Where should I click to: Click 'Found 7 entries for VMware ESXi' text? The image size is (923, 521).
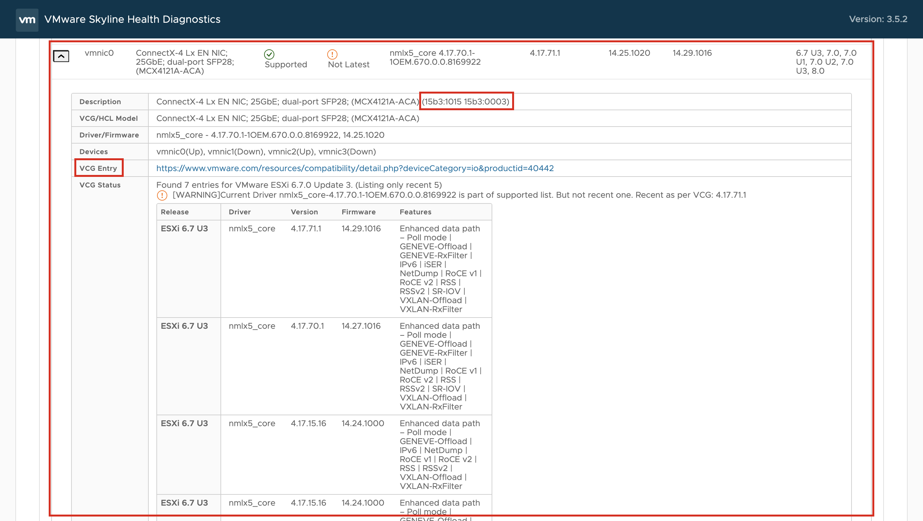point(299,185)
